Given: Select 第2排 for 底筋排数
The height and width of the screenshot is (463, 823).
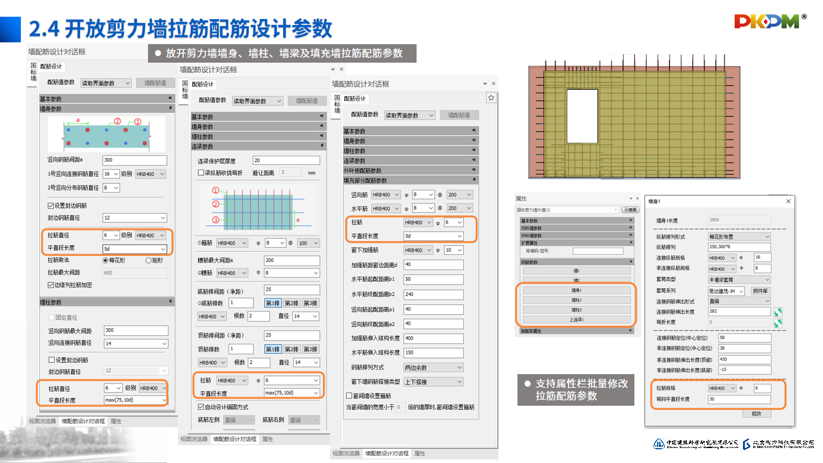Looking at the screenshot, I should 291,303.
